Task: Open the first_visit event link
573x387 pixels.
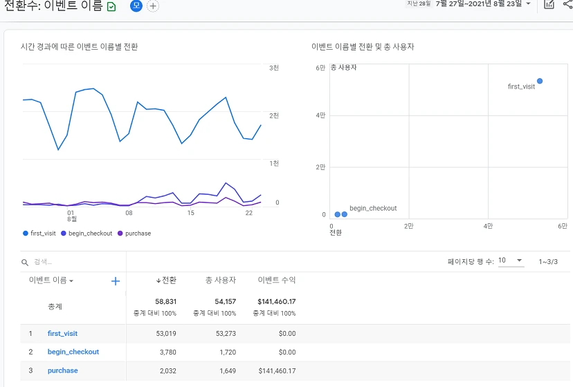Action: pyautogui.click(x=62, y=333)
